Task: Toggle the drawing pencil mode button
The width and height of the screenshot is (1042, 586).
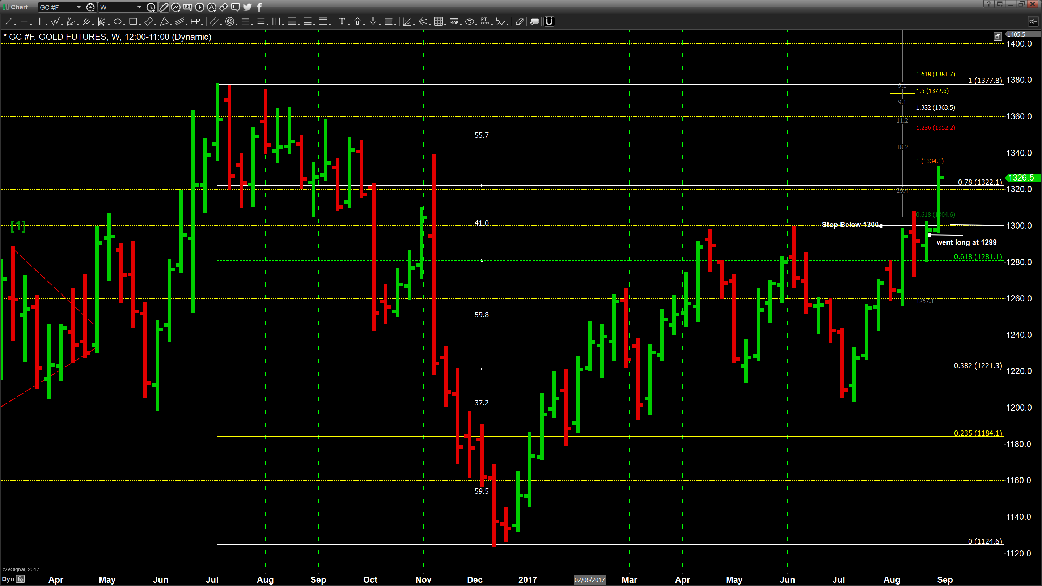Action: tap(164, 7)
